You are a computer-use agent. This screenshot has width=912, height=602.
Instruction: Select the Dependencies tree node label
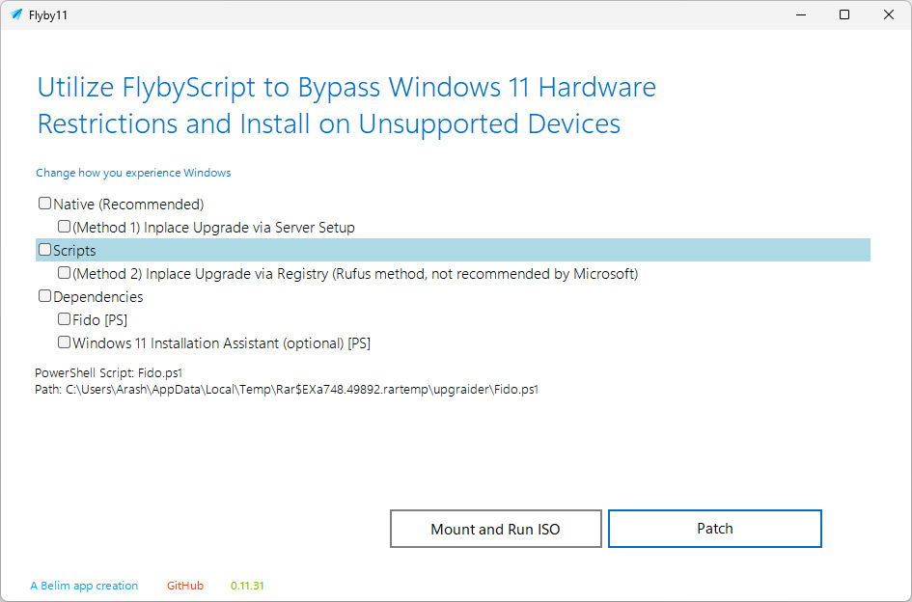click(x=97, y=296)
